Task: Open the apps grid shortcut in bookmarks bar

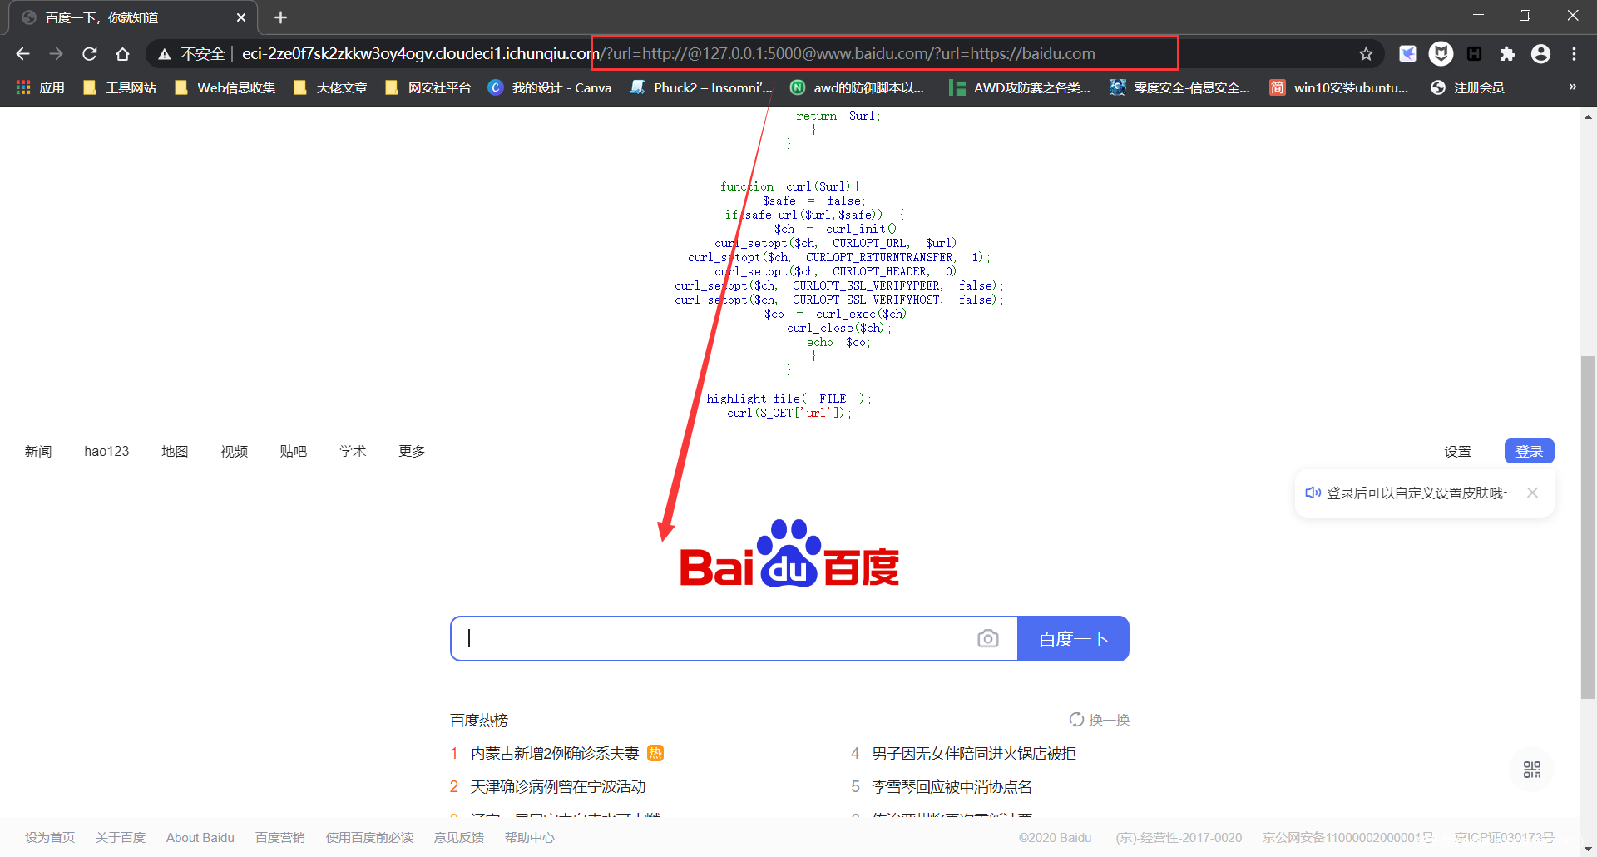Action: pyautogui.click(x=23, y=87)
